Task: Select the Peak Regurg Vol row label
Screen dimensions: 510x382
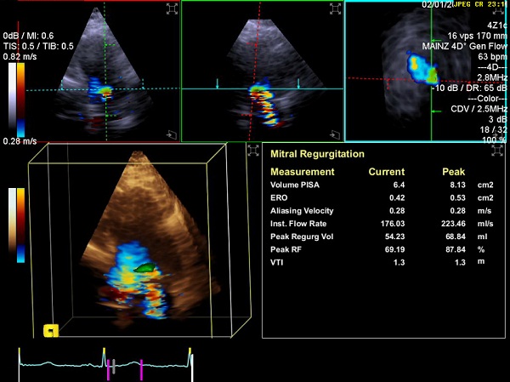Action: [302, 237]
